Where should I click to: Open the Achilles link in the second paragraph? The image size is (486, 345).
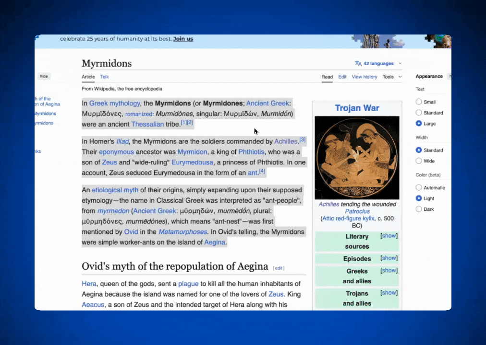point(286,141)
